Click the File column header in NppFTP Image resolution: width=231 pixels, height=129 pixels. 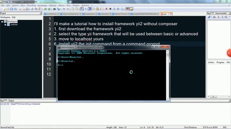pos(228,62)
